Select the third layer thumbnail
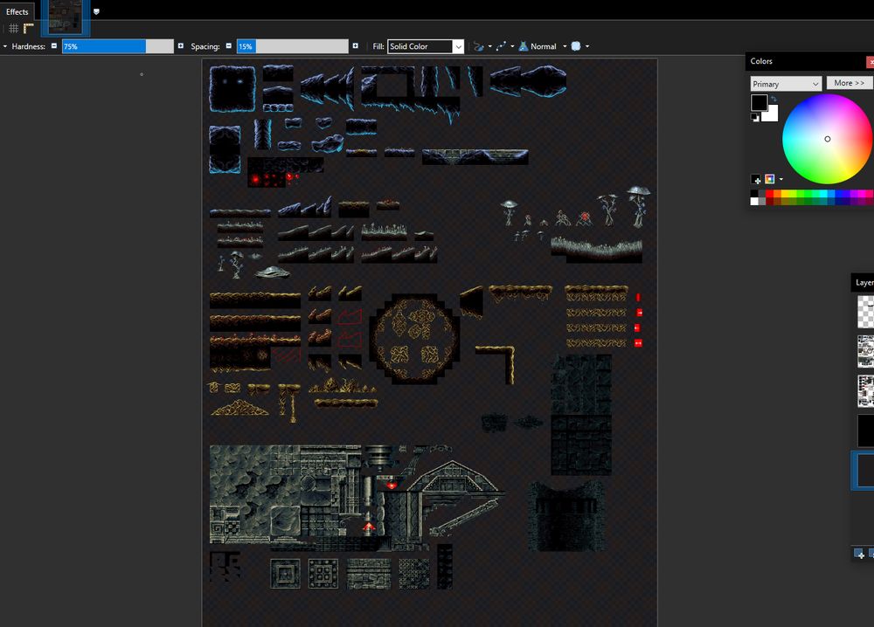 click(x=865, y=391)
